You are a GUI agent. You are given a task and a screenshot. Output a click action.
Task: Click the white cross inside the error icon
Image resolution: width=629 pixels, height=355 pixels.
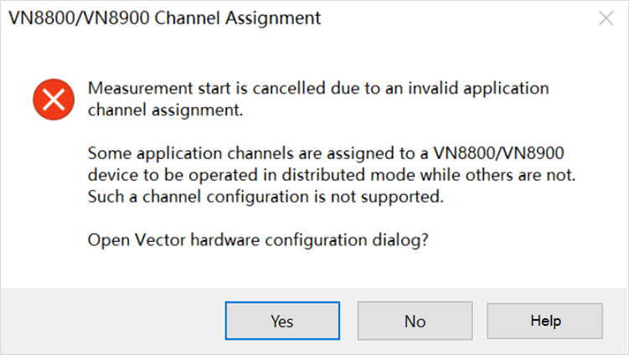coord(54,100)
